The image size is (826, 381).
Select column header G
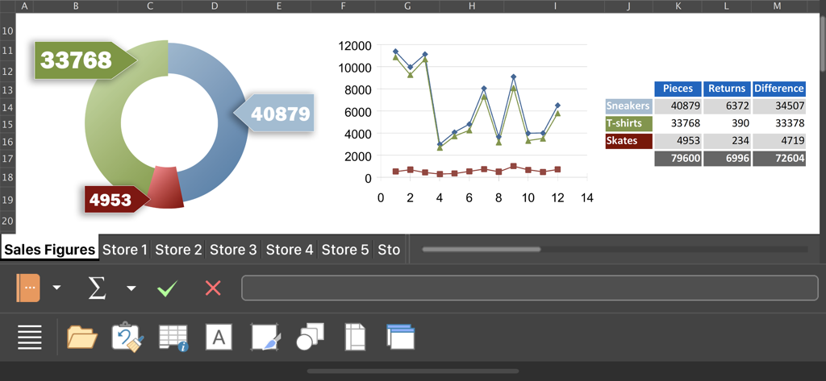tap(407, 6)
